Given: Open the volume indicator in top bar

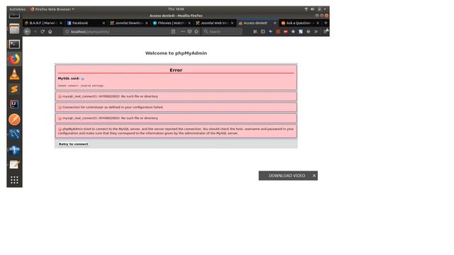Looking at the screenshot, I should [313, 9].
